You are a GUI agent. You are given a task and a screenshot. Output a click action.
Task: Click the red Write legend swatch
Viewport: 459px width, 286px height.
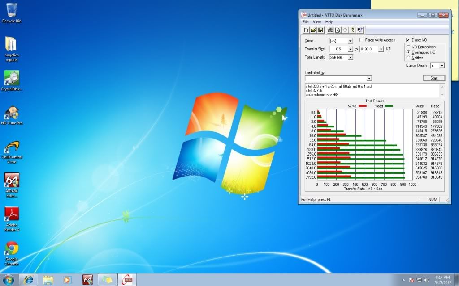click(362, 106)
